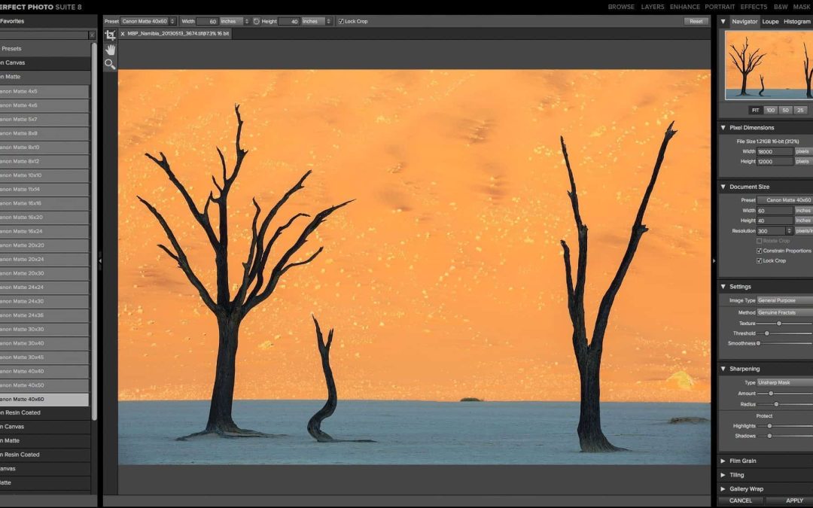
Task: Collapse the left presets panel arrow
Action: tap(100, 261)
